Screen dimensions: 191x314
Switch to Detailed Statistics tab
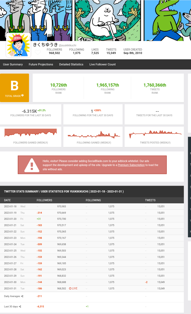(x=71, y=64)
